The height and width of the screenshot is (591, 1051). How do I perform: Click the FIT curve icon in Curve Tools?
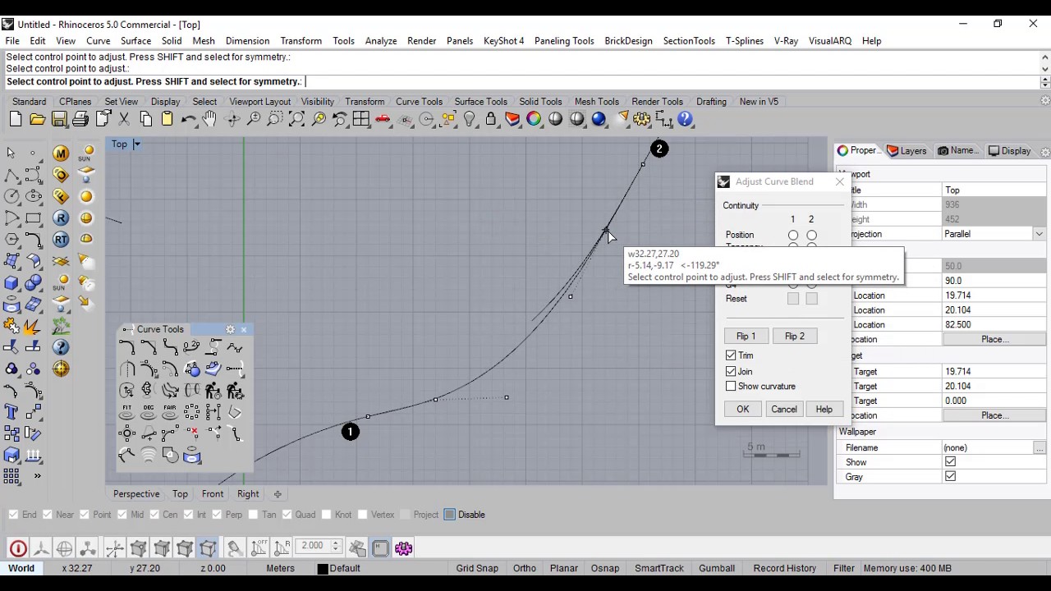tap(126, 410)
